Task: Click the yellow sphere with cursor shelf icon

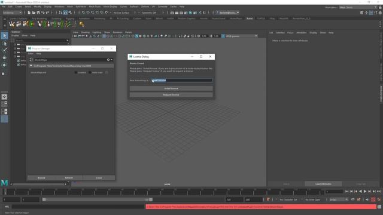Action: pos(81,24)
